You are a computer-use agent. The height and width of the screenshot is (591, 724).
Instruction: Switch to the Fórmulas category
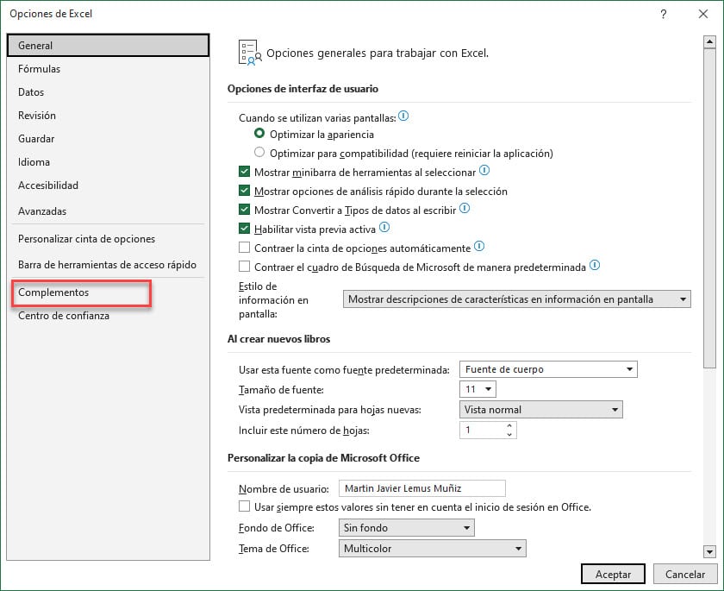point(40,69)
